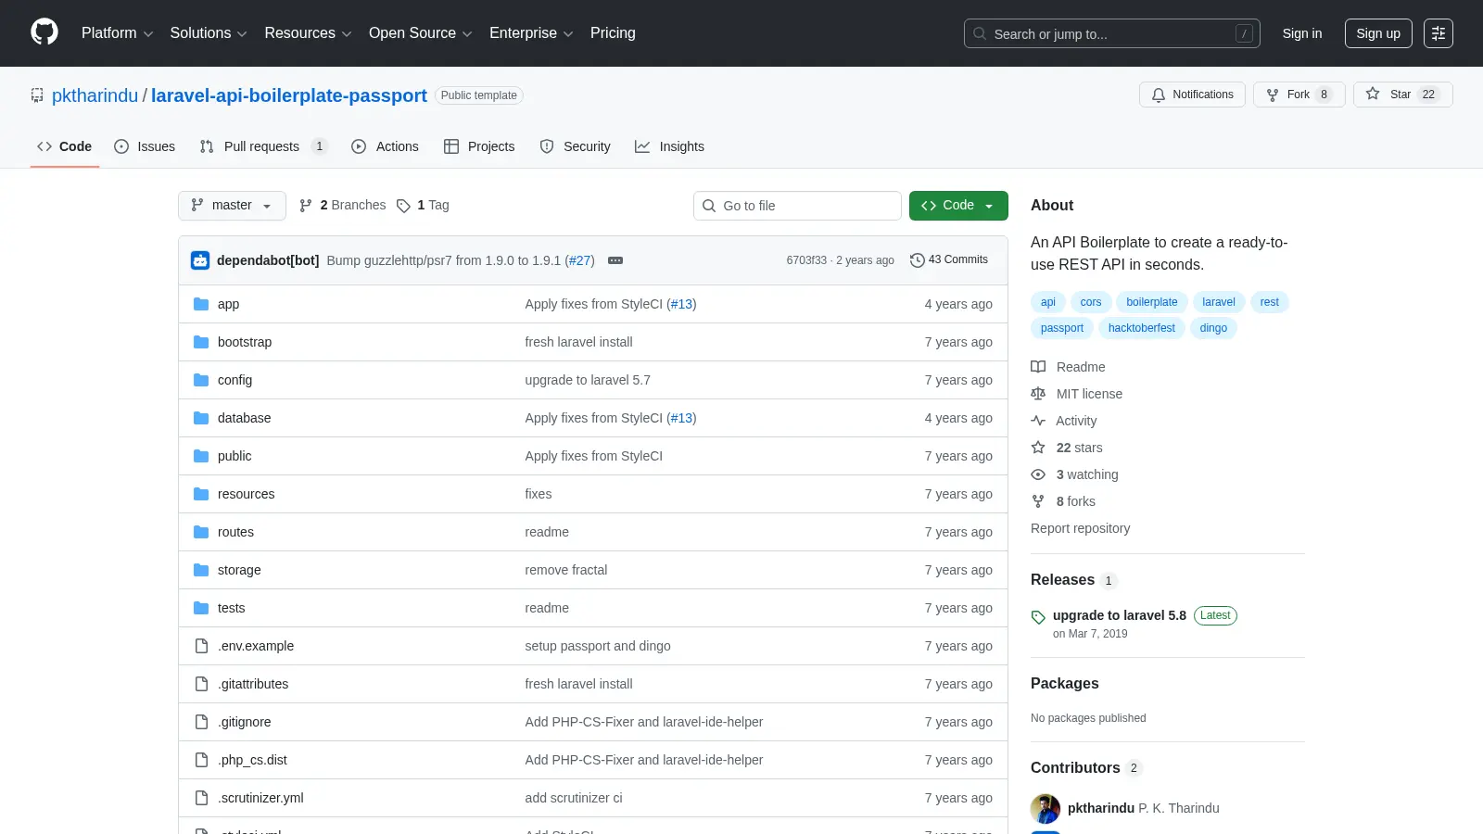Screen dimensions: 1483x834
Task: Click the .gitignore file icon
Action: coord(201,722)
